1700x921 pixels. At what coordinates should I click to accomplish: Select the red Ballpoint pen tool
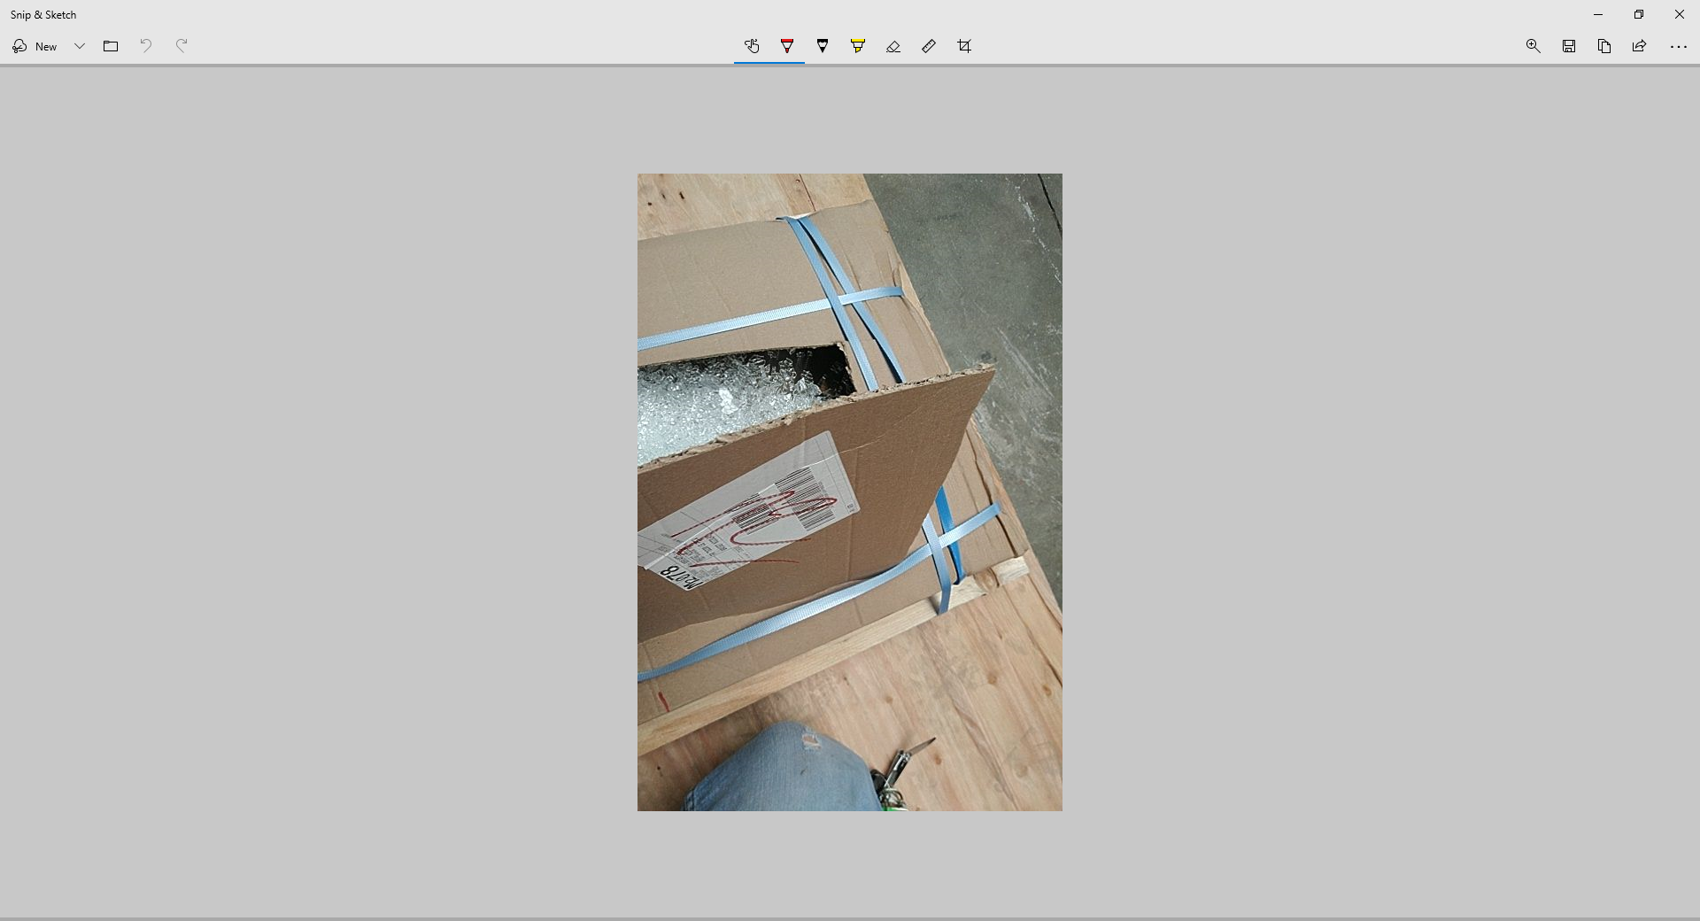point(787,46)
